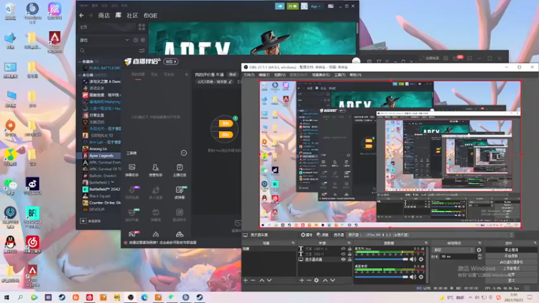Open Steam friends green button in title bar
Screen dimensions: 539x303
tap(292, 6)
